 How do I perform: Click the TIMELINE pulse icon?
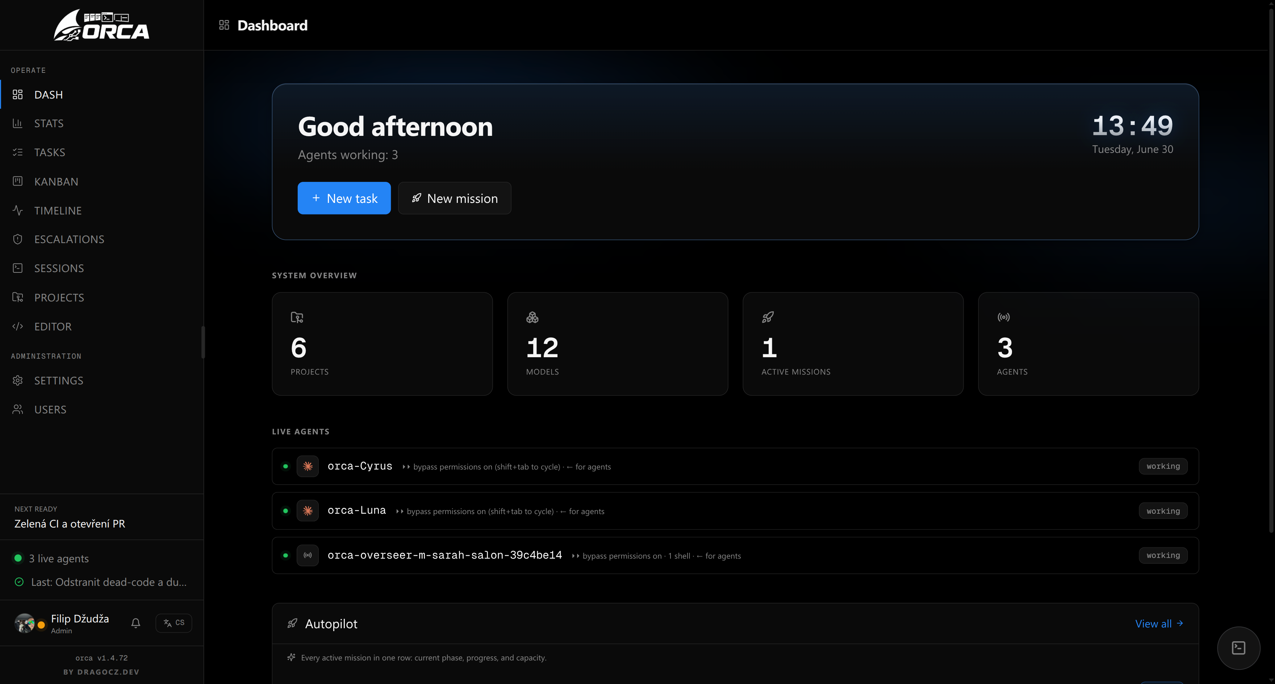18,210
